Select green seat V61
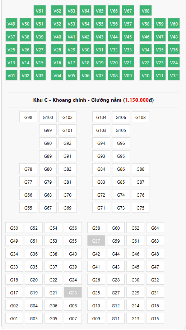Viewport: 186px width, 330px height. click(x=39, y=10)
